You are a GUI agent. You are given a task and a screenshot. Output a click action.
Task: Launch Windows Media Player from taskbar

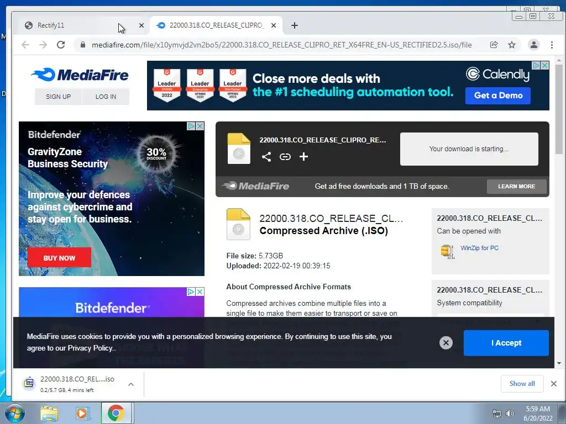(82, 414)
